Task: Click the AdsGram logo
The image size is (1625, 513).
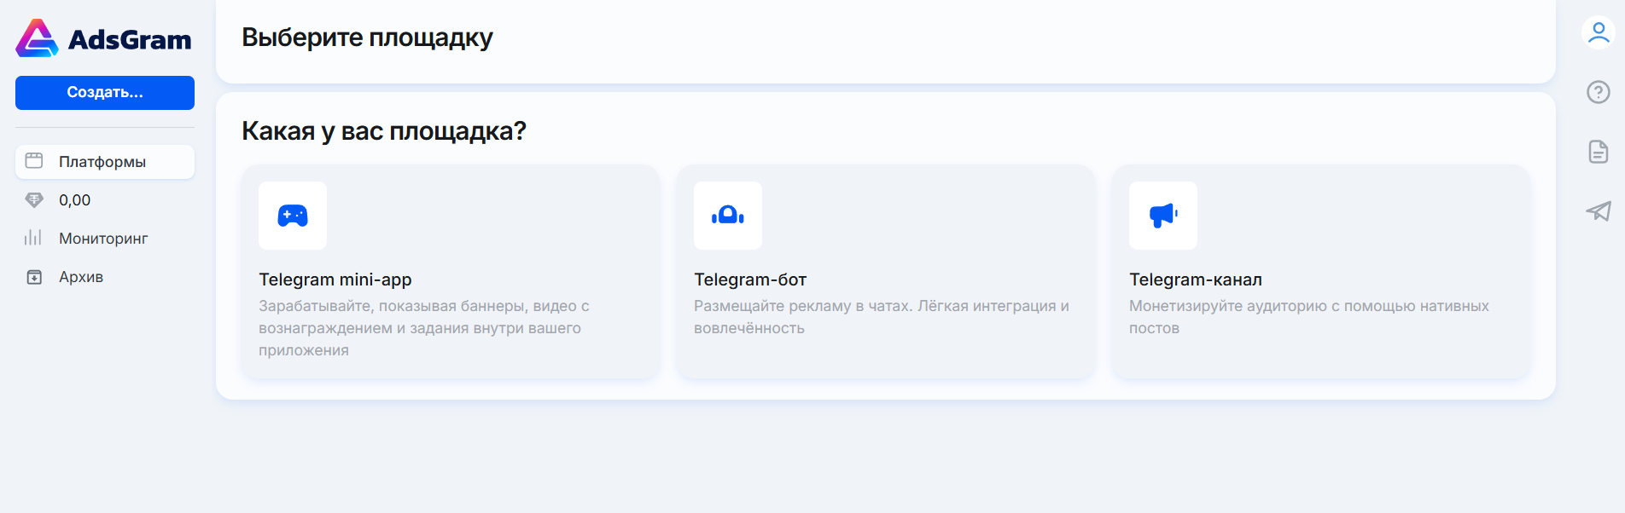Action: [104, 38]
